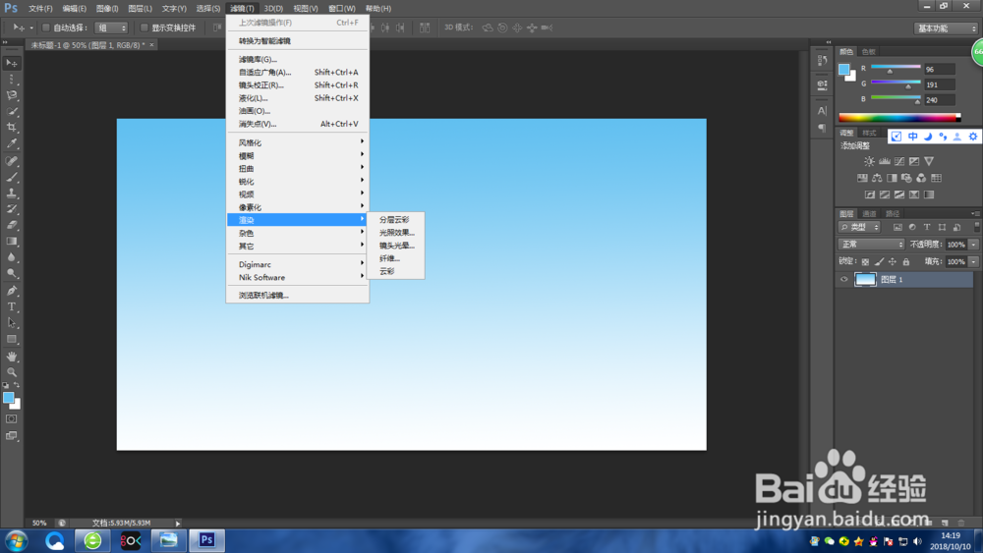The image size is (983, 553).
Task: Open the 不透明度 slider arrow
Action: coord(973,245)
